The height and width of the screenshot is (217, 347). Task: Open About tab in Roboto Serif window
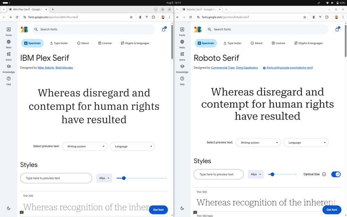(256, 43)
